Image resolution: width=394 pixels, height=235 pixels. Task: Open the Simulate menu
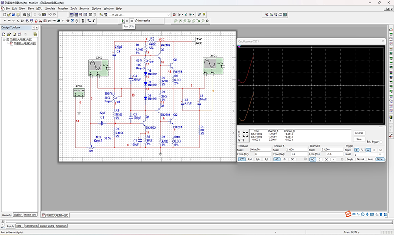pyautogui.click(x=50, y=8)
